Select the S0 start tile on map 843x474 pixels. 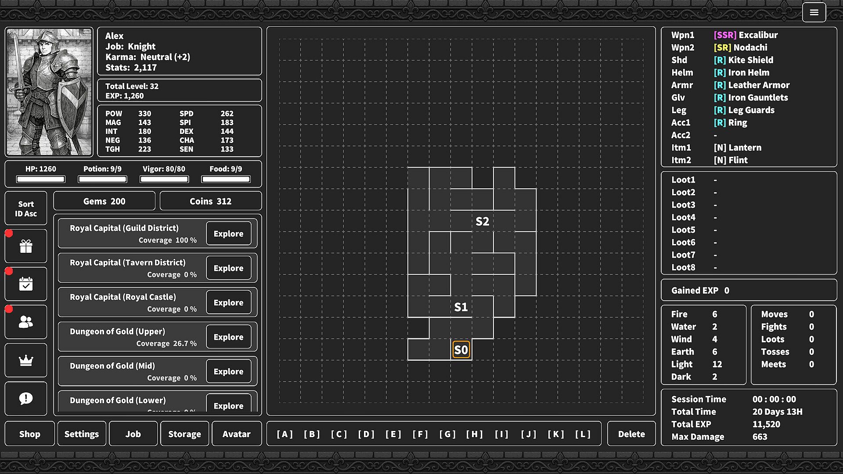(461, 350)
